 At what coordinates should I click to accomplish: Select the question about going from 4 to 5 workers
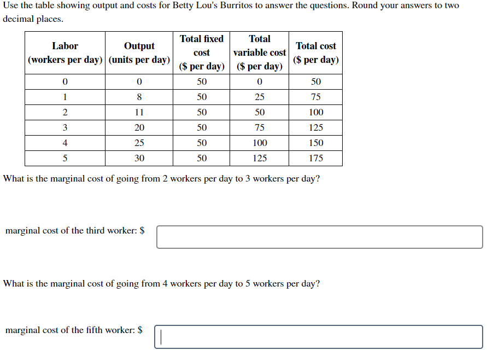[x=161, y=284]
